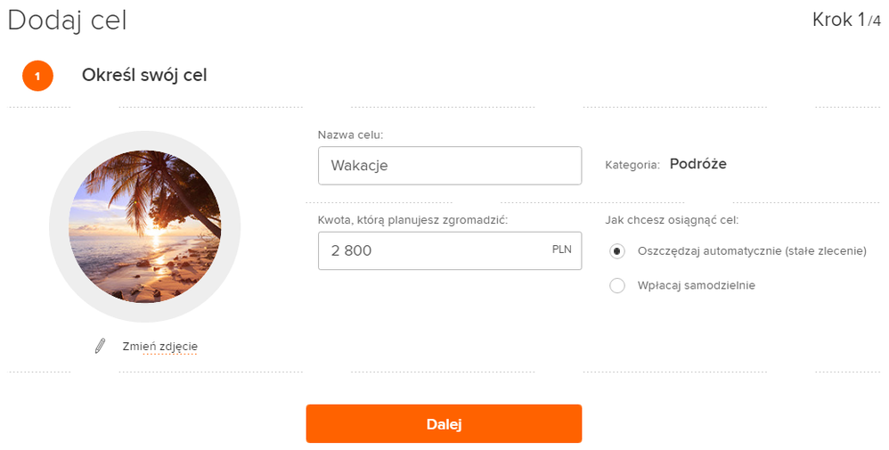
Task: Select the Wpłacaj samodzielnie radio button
Action: (617, 285)
